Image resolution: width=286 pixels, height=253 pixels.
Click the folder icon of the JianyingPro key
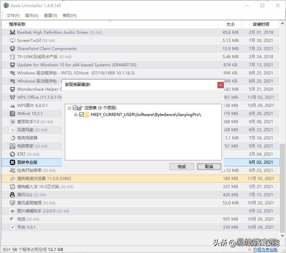[87, 115]
